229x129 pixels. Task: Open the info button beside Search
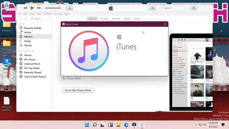coord(194,8)
